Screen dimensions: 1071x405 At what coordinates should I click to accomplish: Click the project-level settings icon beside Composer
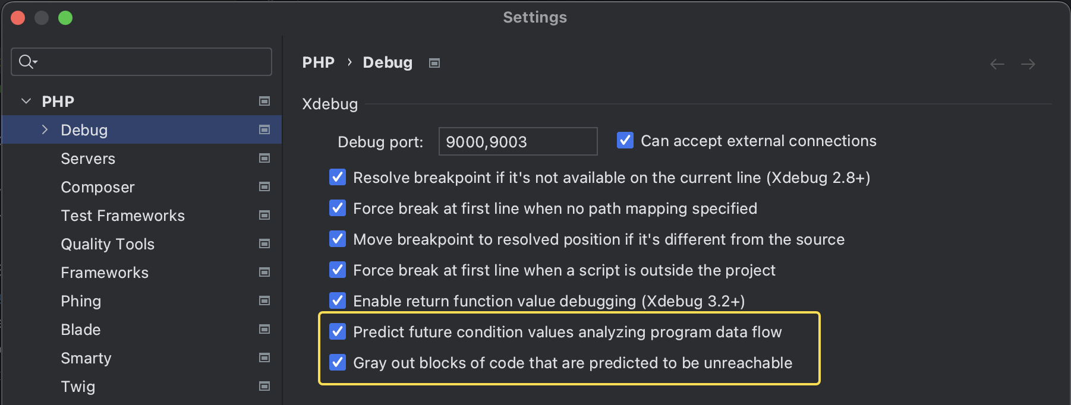pos(264,186)
